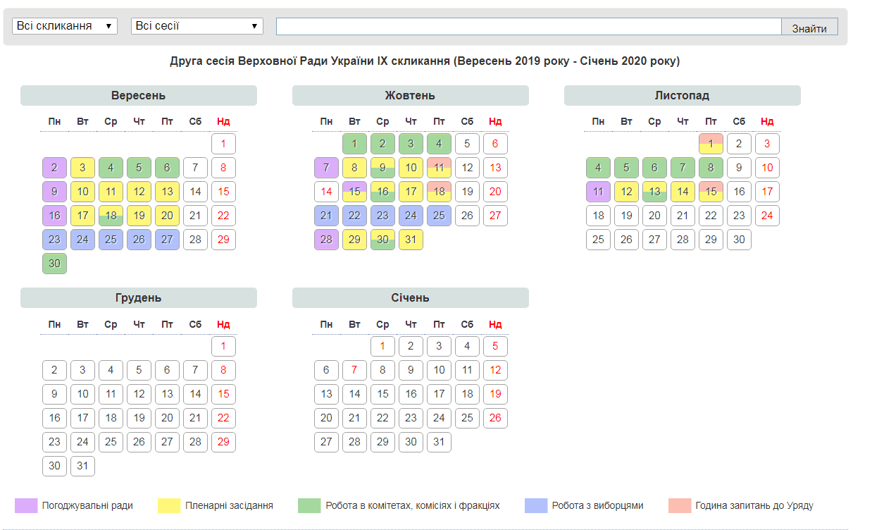Select January 15 day cell
This screenshot has height=530, width=872.
(x=382, y=394)
